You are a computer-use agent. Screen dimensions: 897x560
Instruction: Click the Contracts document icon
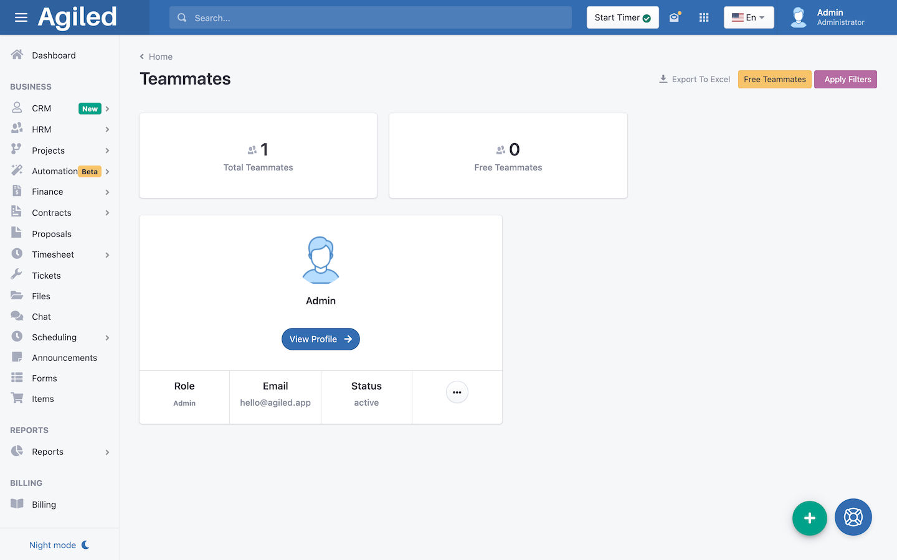16,212
